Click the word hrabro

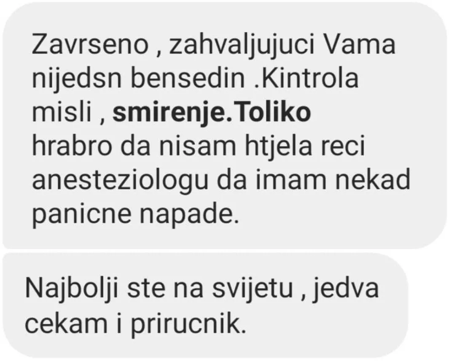tap(71, 147)
